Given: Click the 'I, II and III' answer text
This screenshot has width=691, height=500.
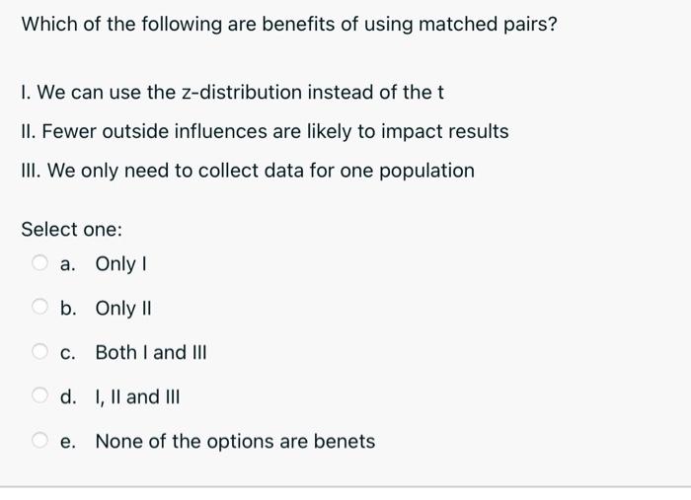Looking at the screenshot, I should [x=137, y=397].
